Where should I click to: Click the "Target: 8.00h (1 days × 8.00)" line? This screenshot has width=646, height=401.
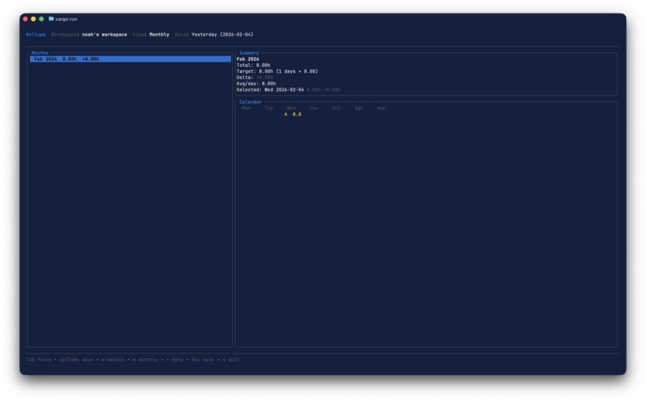tap(277, 71)
